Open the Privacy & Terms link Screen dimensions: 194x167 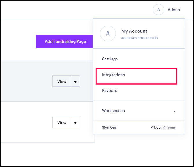(163, 128)
